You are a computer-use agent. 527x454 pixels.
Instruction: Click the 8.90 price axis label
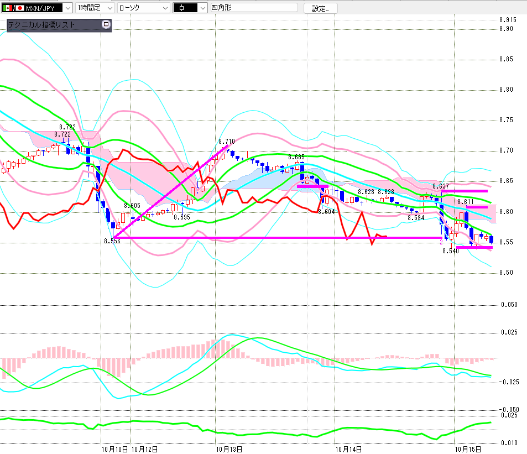(506, 29)
